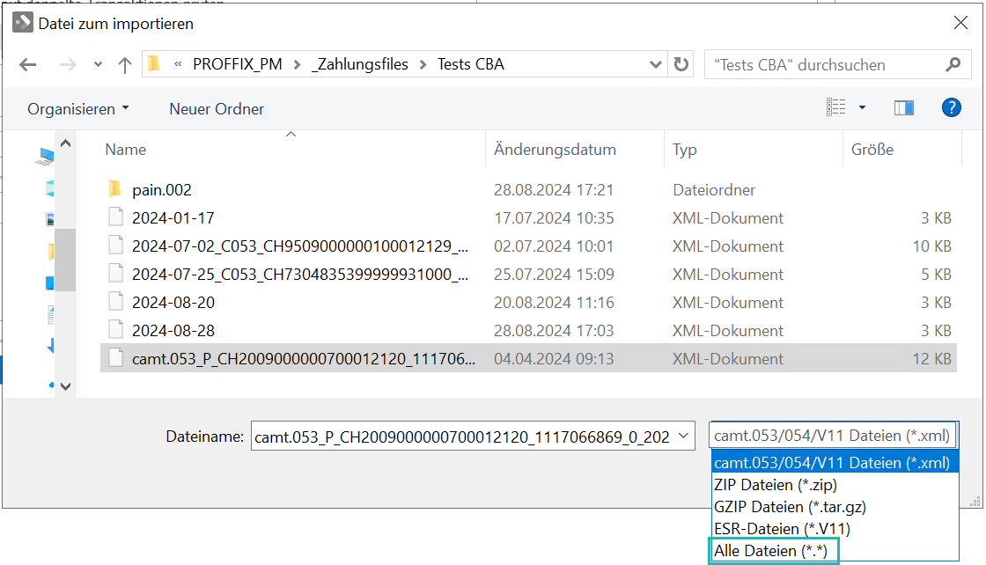Viewport: 986px width, 565px height.
Task: Go back to the previous folder
Action: tap(27, 65)
